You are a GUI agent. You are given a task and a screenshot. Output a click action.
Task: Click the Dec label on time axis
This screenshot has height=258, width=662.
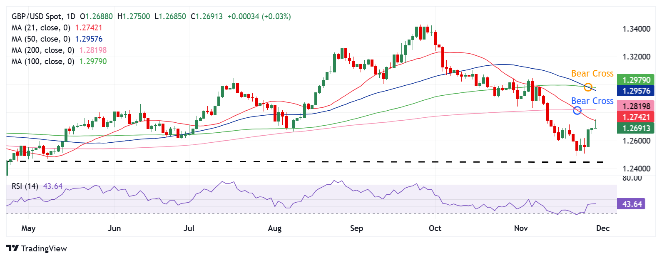coord(602,228)
